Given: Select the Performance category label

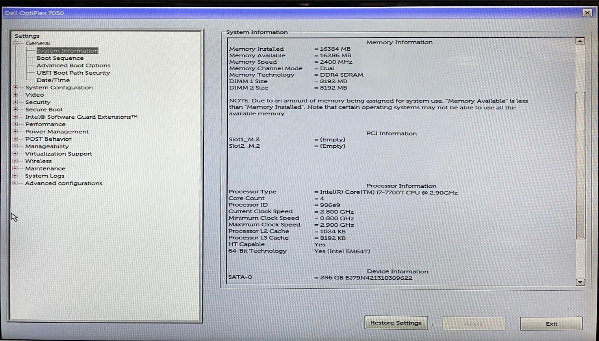Looking at the screenshot, I should [45, 124].
